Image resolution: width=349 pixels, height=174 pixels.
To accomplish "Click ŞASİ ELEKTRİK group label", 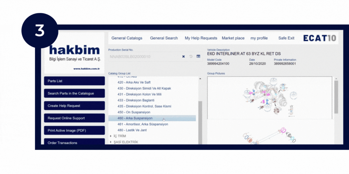I will (126, 142).
